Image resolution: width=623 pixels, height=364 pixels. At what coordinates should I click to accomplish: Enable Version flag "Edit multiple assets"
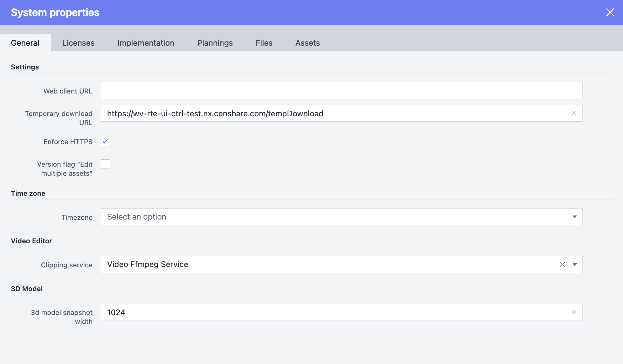point(106,164)
